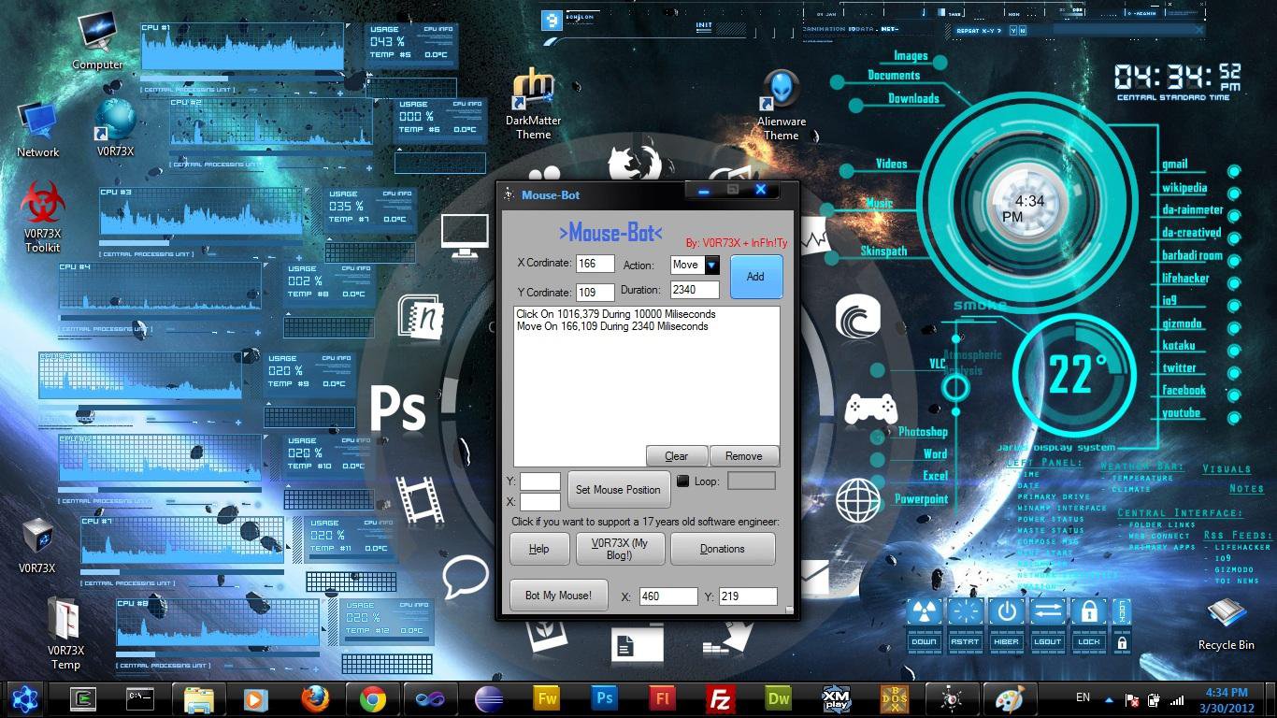The height and width of the screenshot is (718, 1277).
Task: Click into the Duration input field
Action: 694,290
